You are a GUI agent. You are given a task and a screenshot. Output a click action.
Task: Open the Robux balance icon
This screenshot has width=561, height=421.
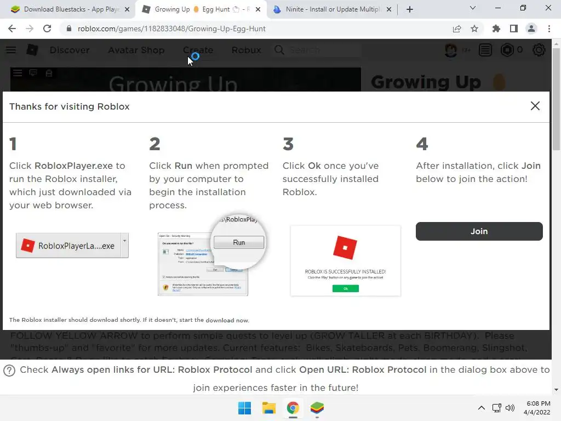point(507,50)
